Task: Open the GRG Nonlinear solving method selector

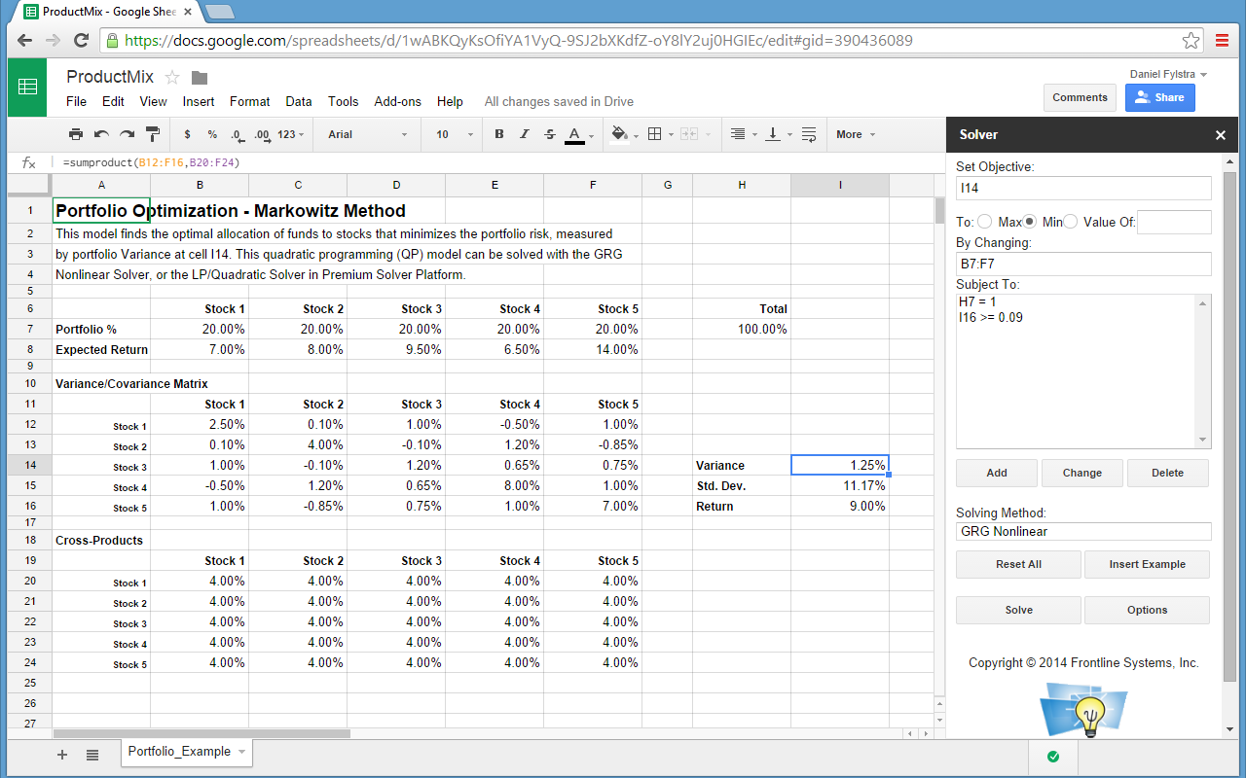Action: (1083, 531)
